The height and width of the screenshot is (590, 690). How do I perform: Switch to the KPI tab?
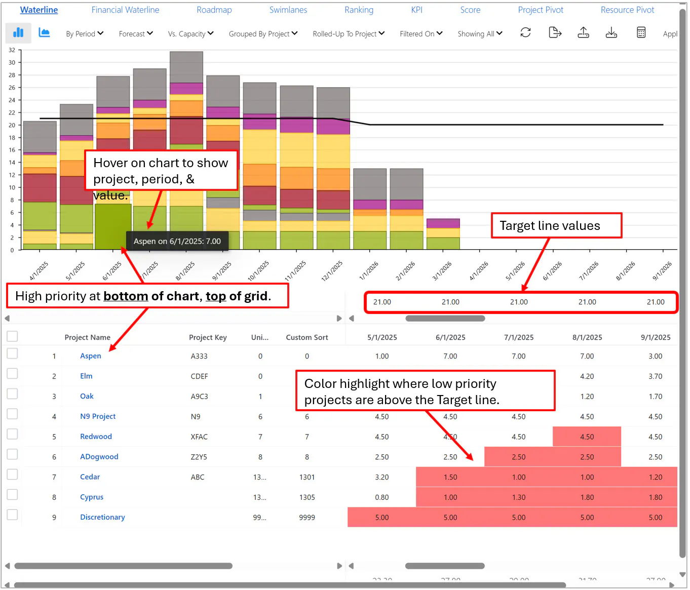click(x=417, y=10)
